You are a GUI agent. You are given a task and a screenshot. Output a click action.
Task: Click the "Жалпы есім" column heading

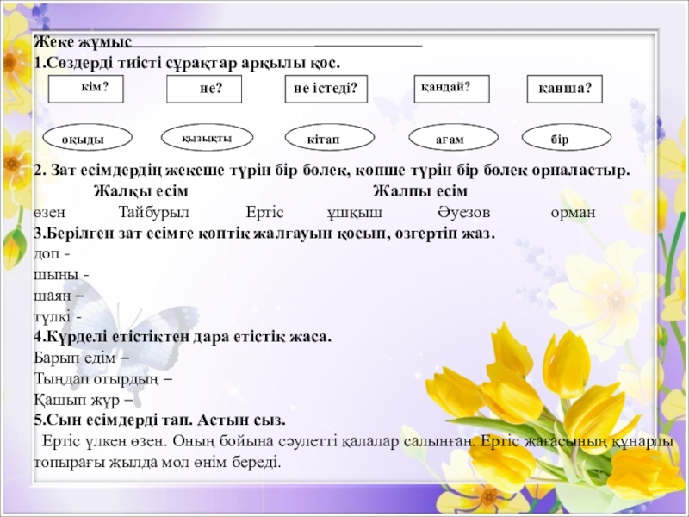point(420,190)
